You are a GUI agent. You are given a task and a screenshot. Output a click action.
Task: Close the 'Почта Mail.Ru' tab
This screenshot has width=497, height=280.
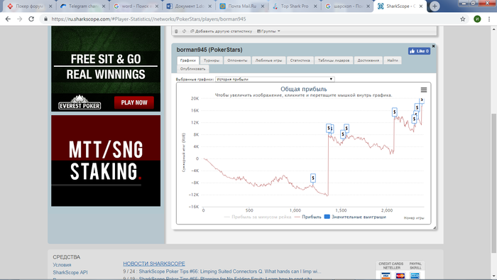[x=263, y=6]
